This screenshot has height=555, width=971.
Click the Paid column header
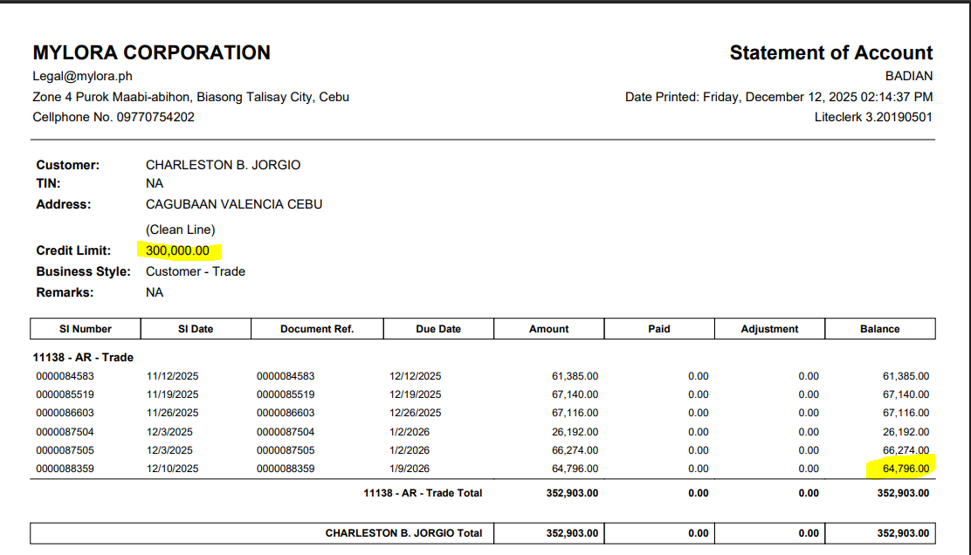659,329
